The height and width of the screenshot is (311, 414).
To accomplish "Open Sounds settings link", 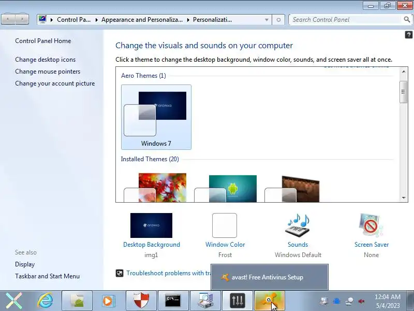I will 298,245.
